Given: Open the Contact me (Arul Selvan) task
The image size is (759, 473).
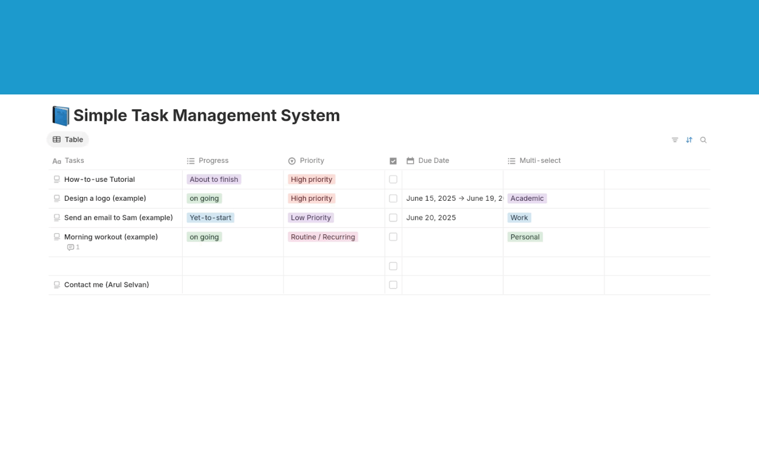Looking at the screenshot, I should pyautogui.click(x=106, y=284).
